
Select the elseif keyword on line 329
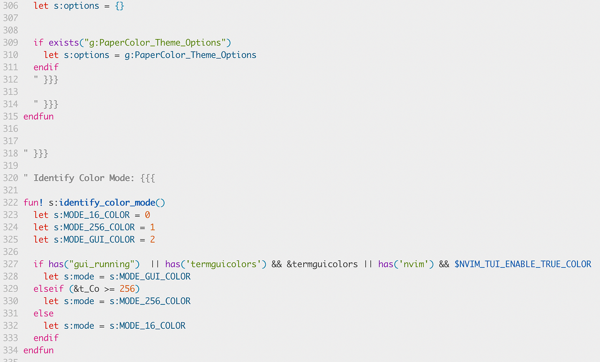[48, 288]
